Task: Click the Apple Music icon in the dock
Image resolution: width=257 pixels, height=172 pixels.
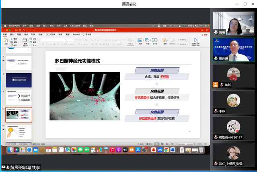Action: (112, 150)
